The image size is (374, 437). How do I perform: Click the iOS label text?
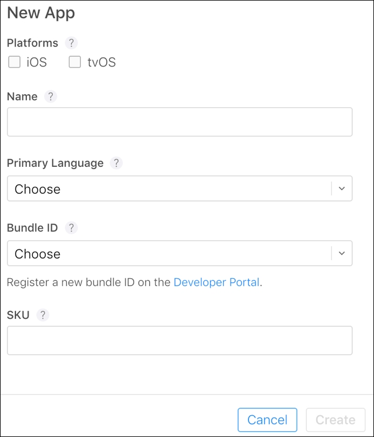pos(37,62)
